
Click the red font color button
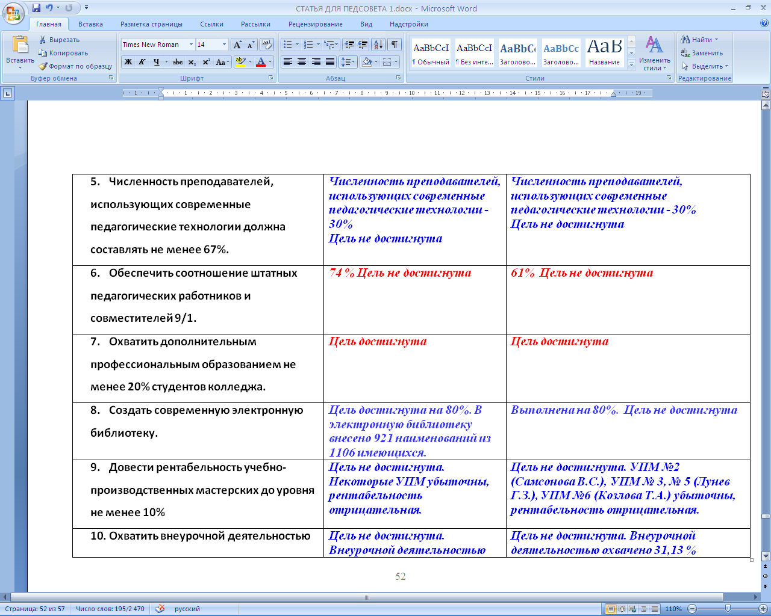point(261,62)
